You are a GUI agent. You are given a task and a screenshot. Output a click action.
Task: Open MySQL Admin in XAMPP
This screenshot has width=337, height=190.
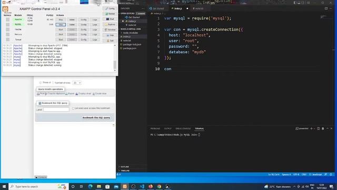(x=72, y=25)
